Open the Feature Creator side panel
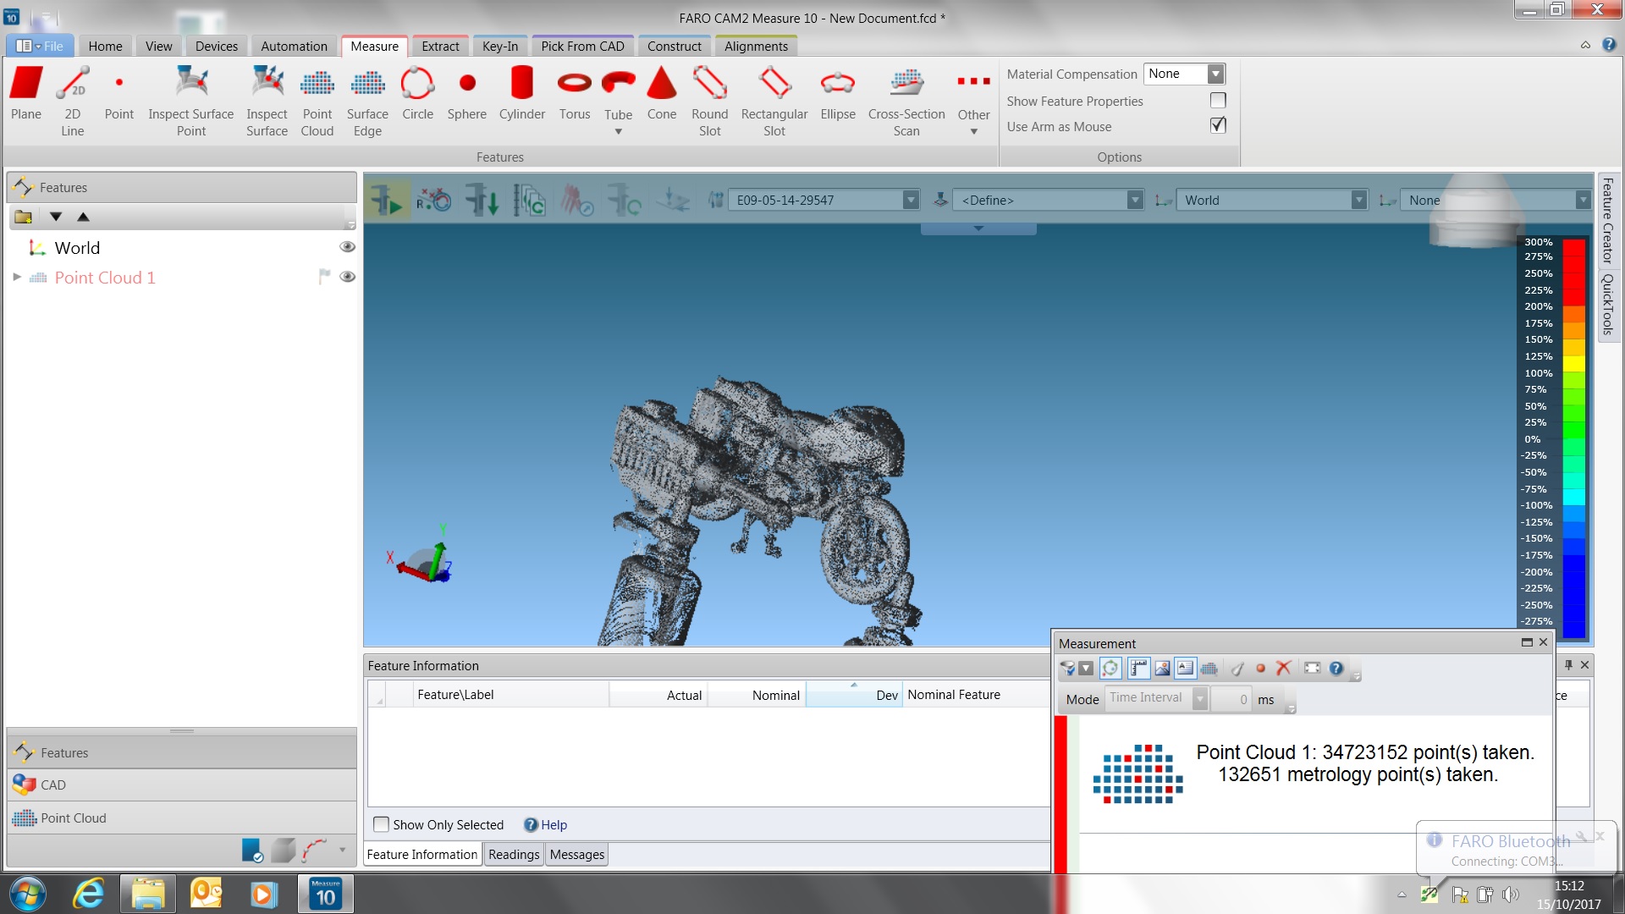 pos(1608,221)
